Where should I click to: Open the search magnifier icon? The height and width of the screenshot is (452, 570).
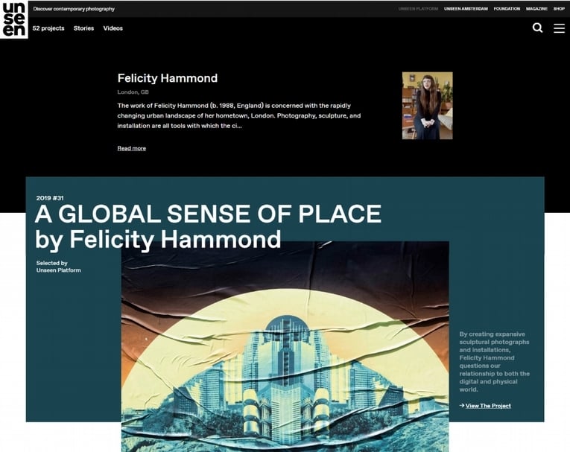tap(537, 28)
